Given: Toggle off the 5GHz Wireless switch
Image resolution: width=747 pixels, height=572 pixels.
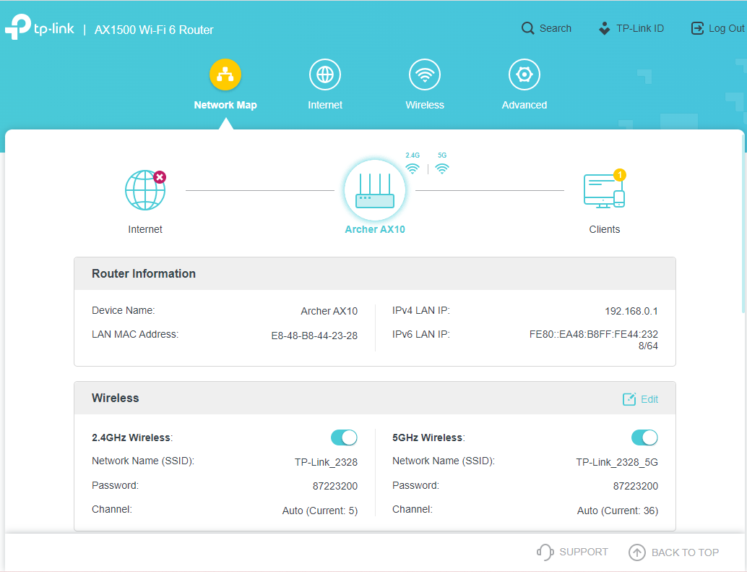Looking at the screenshot, I should pos(644,437).
